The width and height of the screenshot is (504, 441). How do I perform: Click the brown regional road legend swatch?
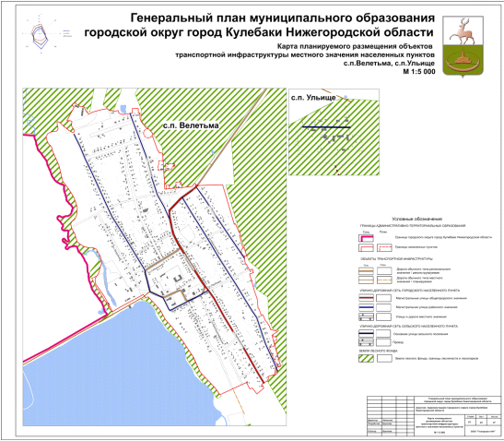(x=366, y=271)
